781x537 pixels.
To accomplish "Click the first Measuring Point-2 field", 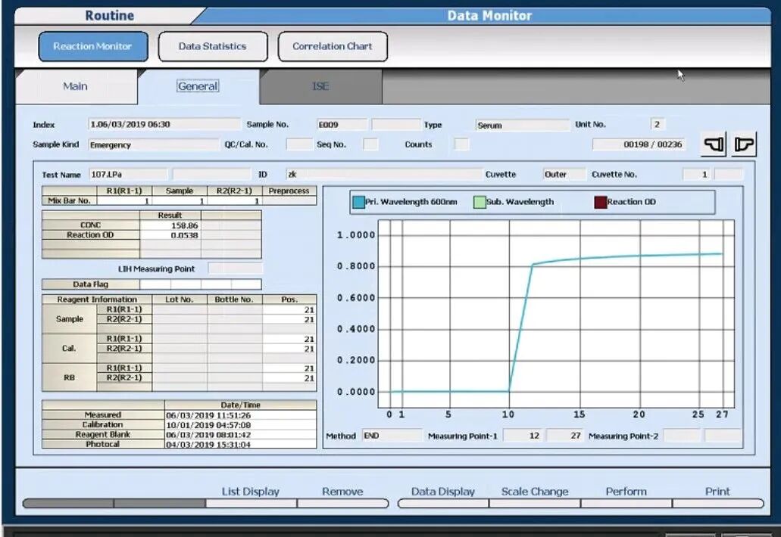I will (683, 436).
